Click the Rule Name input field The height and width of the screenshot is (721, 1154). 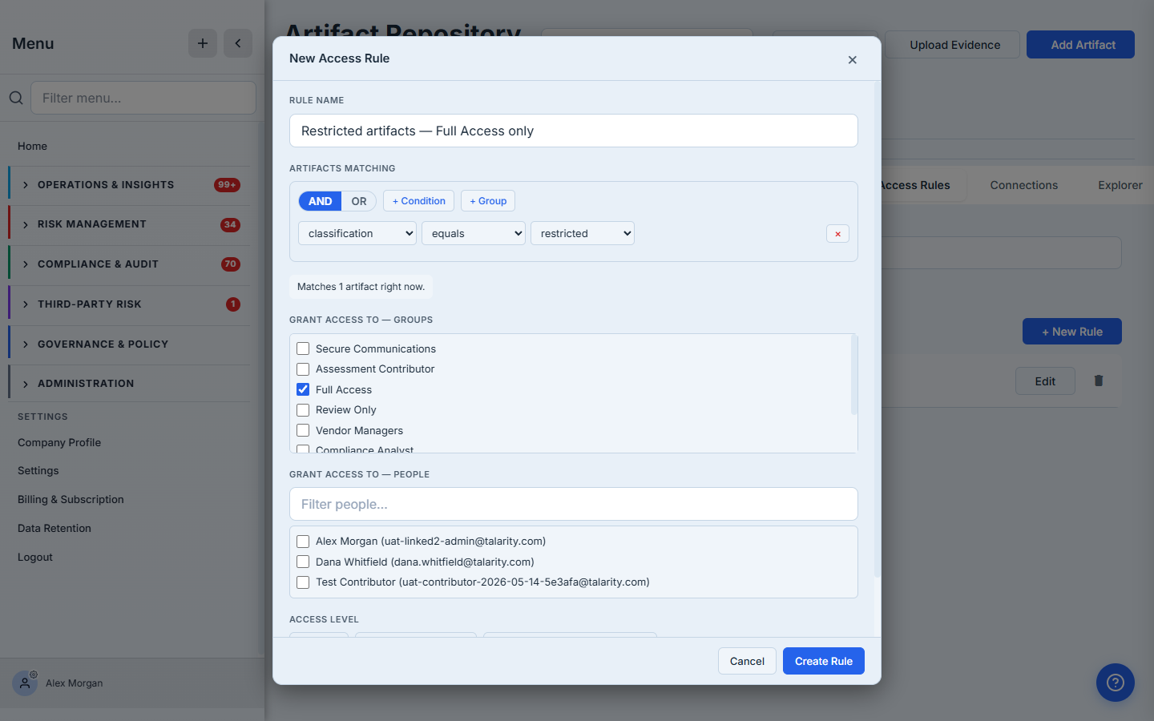tap(574, 131)
